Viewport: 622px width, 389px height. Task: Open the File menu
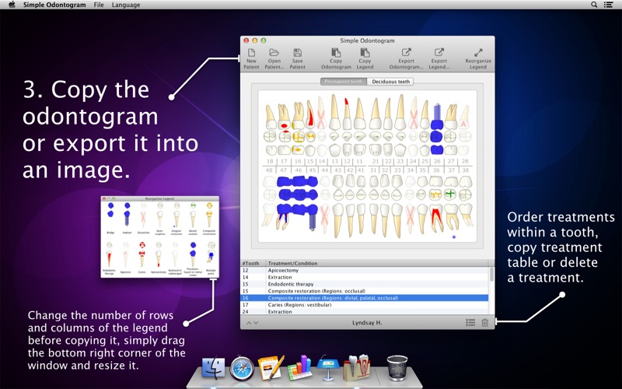click(x=99, y=5)
